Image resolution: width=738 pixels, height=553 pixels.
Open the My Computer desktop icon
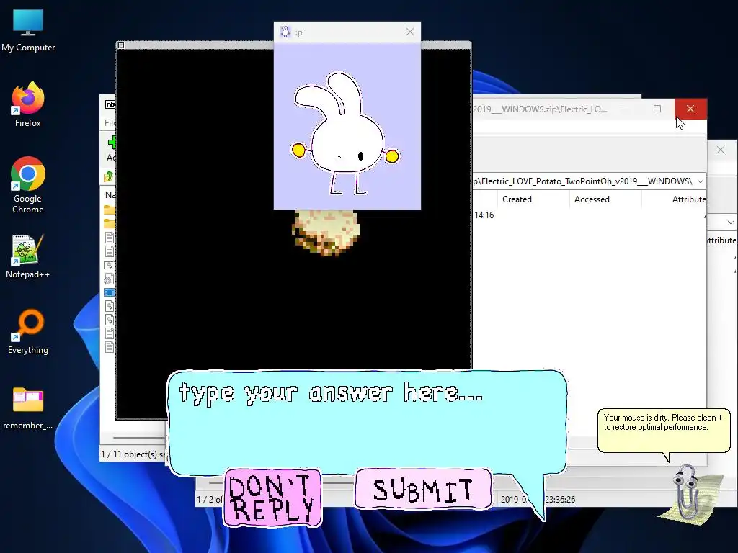[28, 30]
